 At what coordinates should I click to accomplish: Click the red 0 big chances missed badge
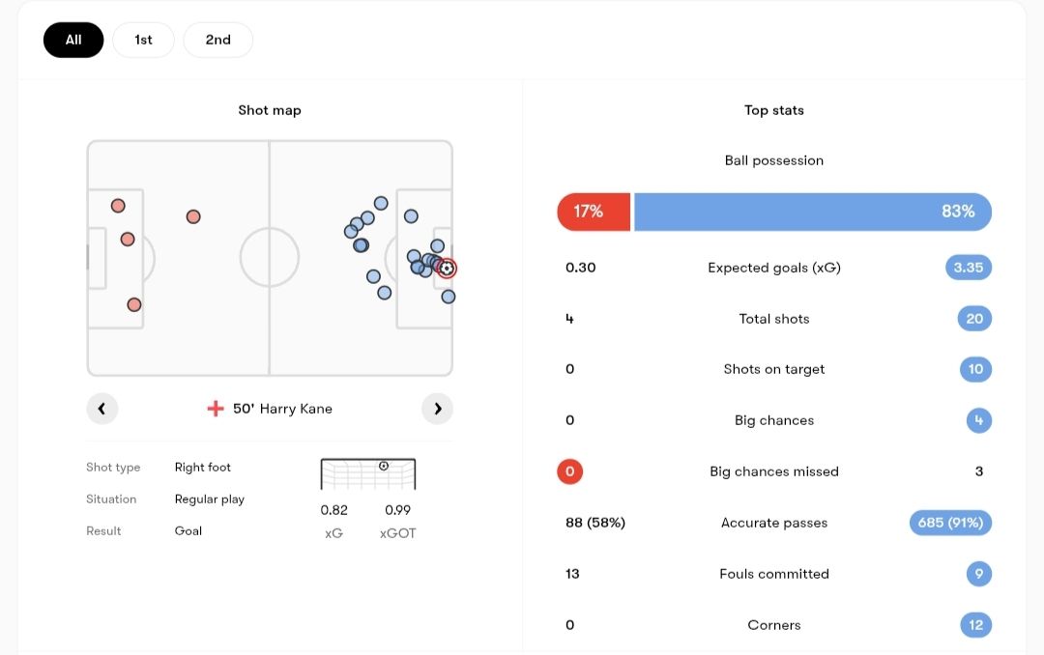(569, 471)
